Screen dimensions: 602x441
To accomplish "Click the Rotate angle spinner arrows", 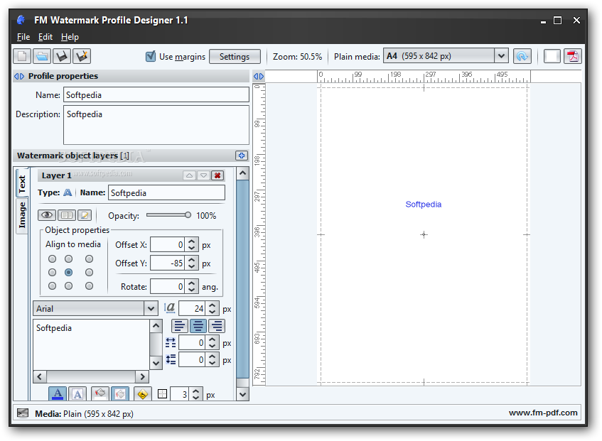I will [x=192, y=286].
